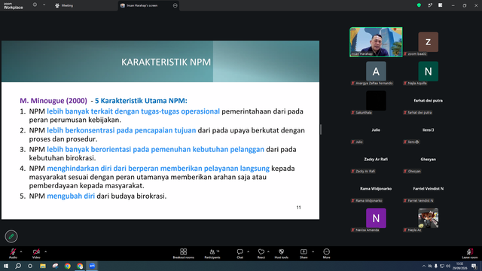Click the connection icon beside green shield

430,5
